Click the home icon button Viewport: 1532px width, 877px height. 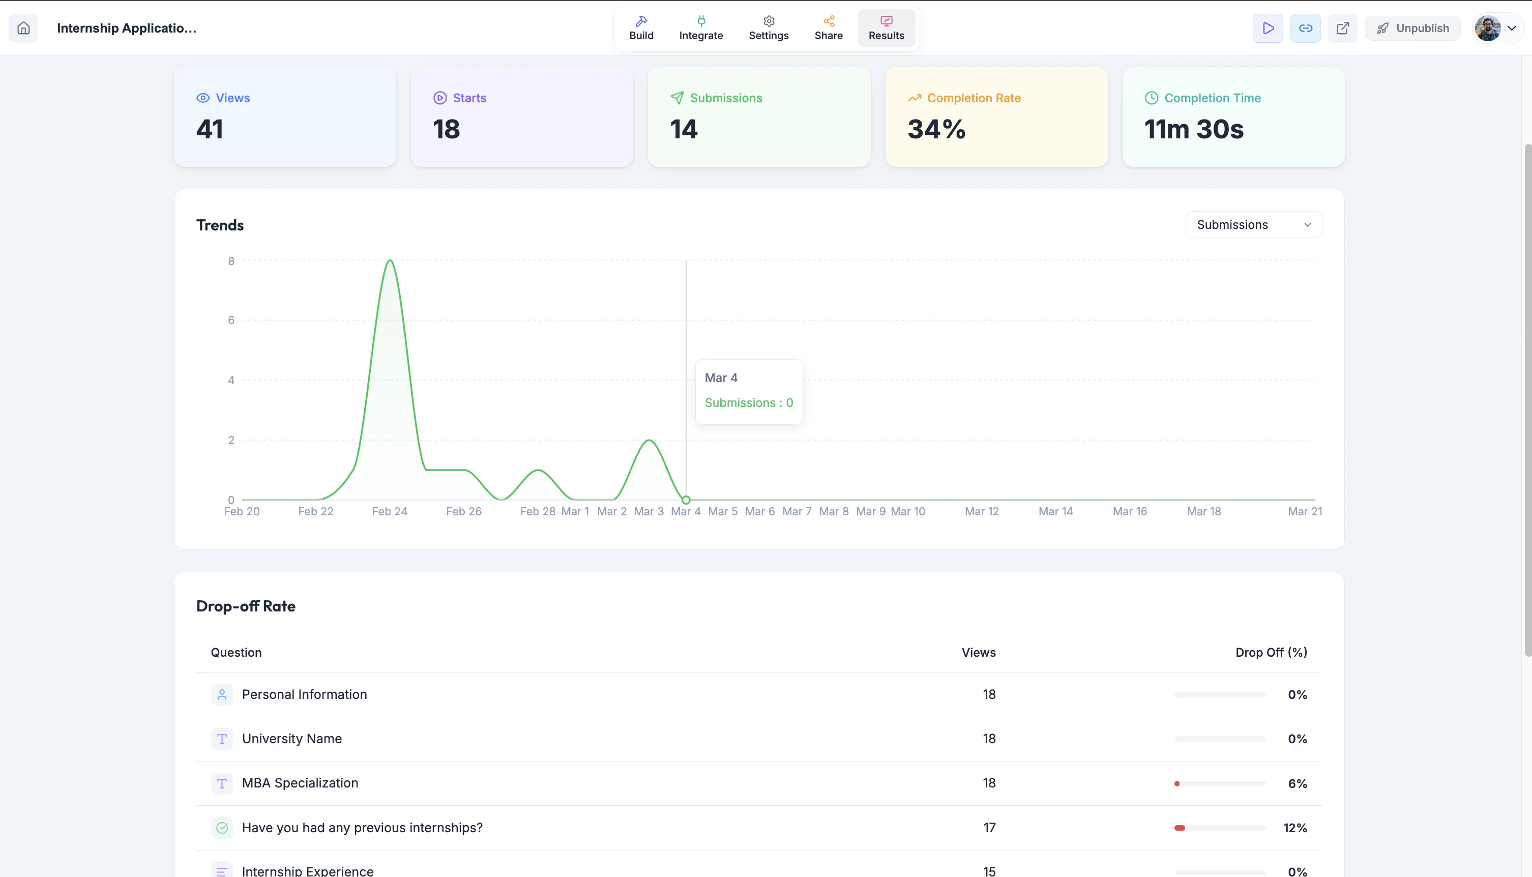pyautogui.click(x=23, y=28)
